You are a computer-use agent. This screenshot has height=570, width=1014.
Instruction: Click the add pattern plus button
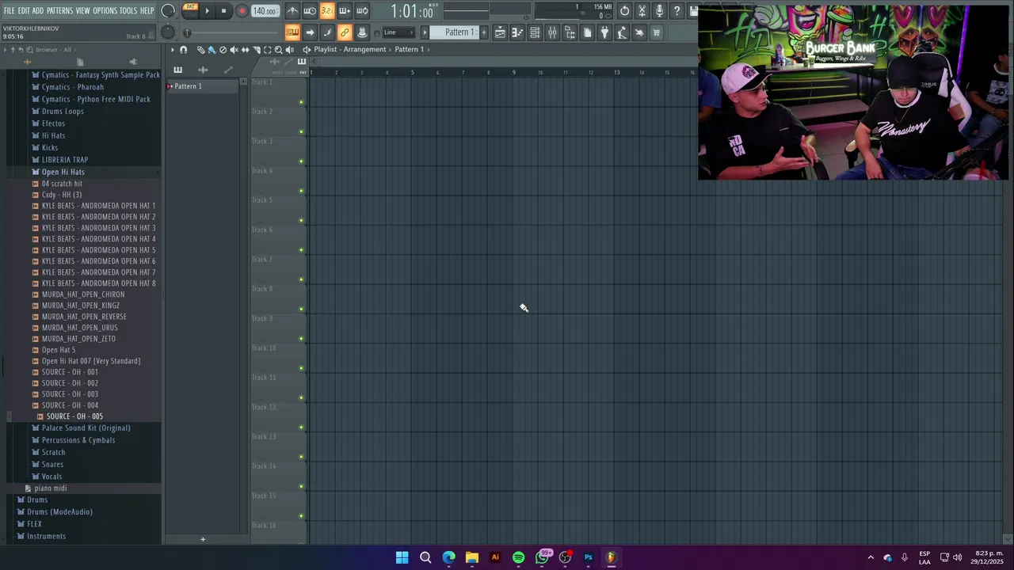coord(484,32)
